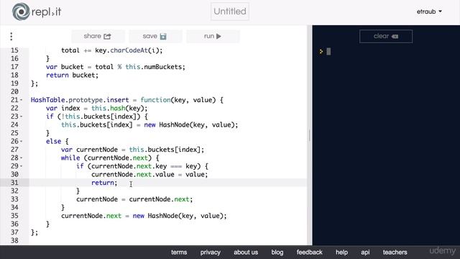This screenshot has height=259, width=460.
Task: Collapse the code fold at line 21
Action: click(x=22, y=100)
